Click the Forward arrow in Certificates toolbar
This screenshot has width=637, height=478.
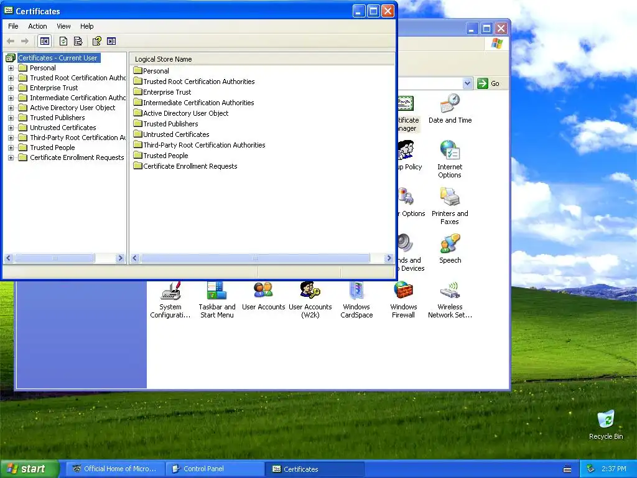25,41
